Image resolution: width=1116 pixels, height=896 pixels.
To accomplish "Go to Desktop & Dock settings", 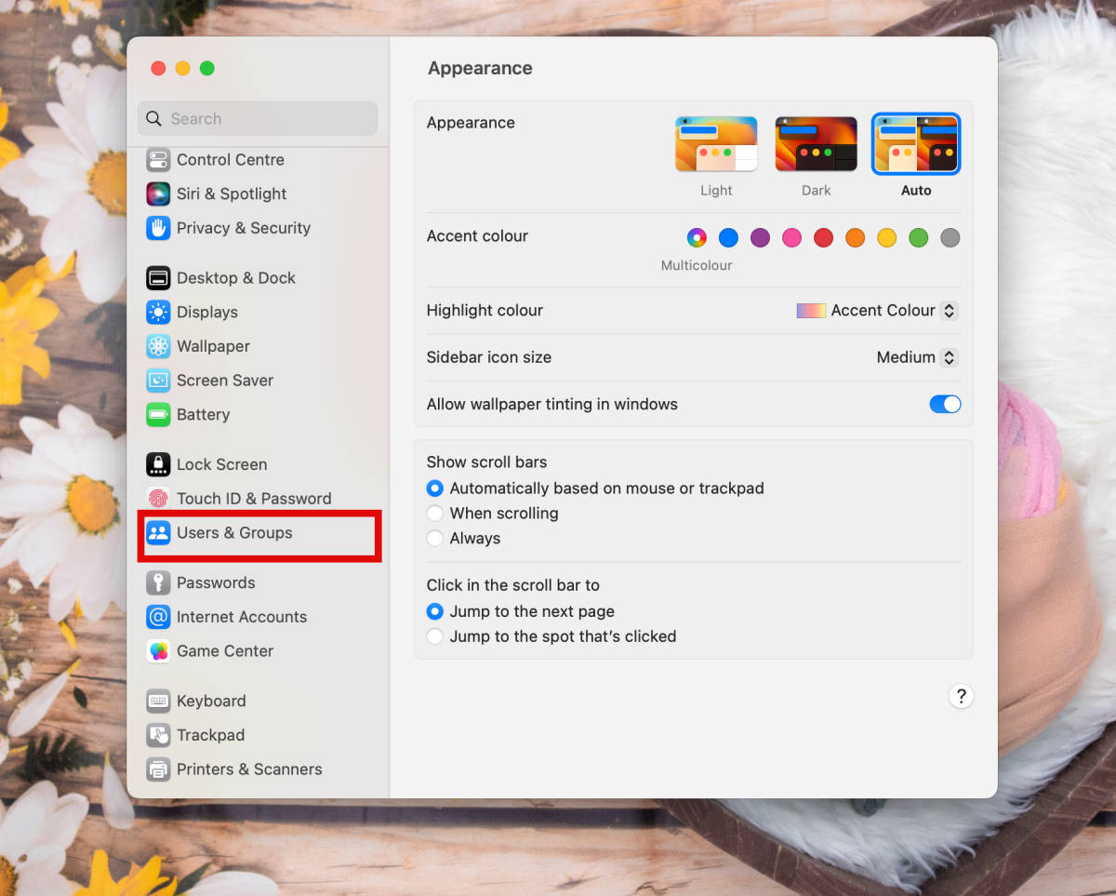I will click(235, 278).
